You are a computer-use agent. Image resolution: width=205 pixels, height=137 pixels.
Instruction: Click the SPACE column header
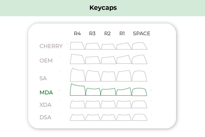[142, 33]
